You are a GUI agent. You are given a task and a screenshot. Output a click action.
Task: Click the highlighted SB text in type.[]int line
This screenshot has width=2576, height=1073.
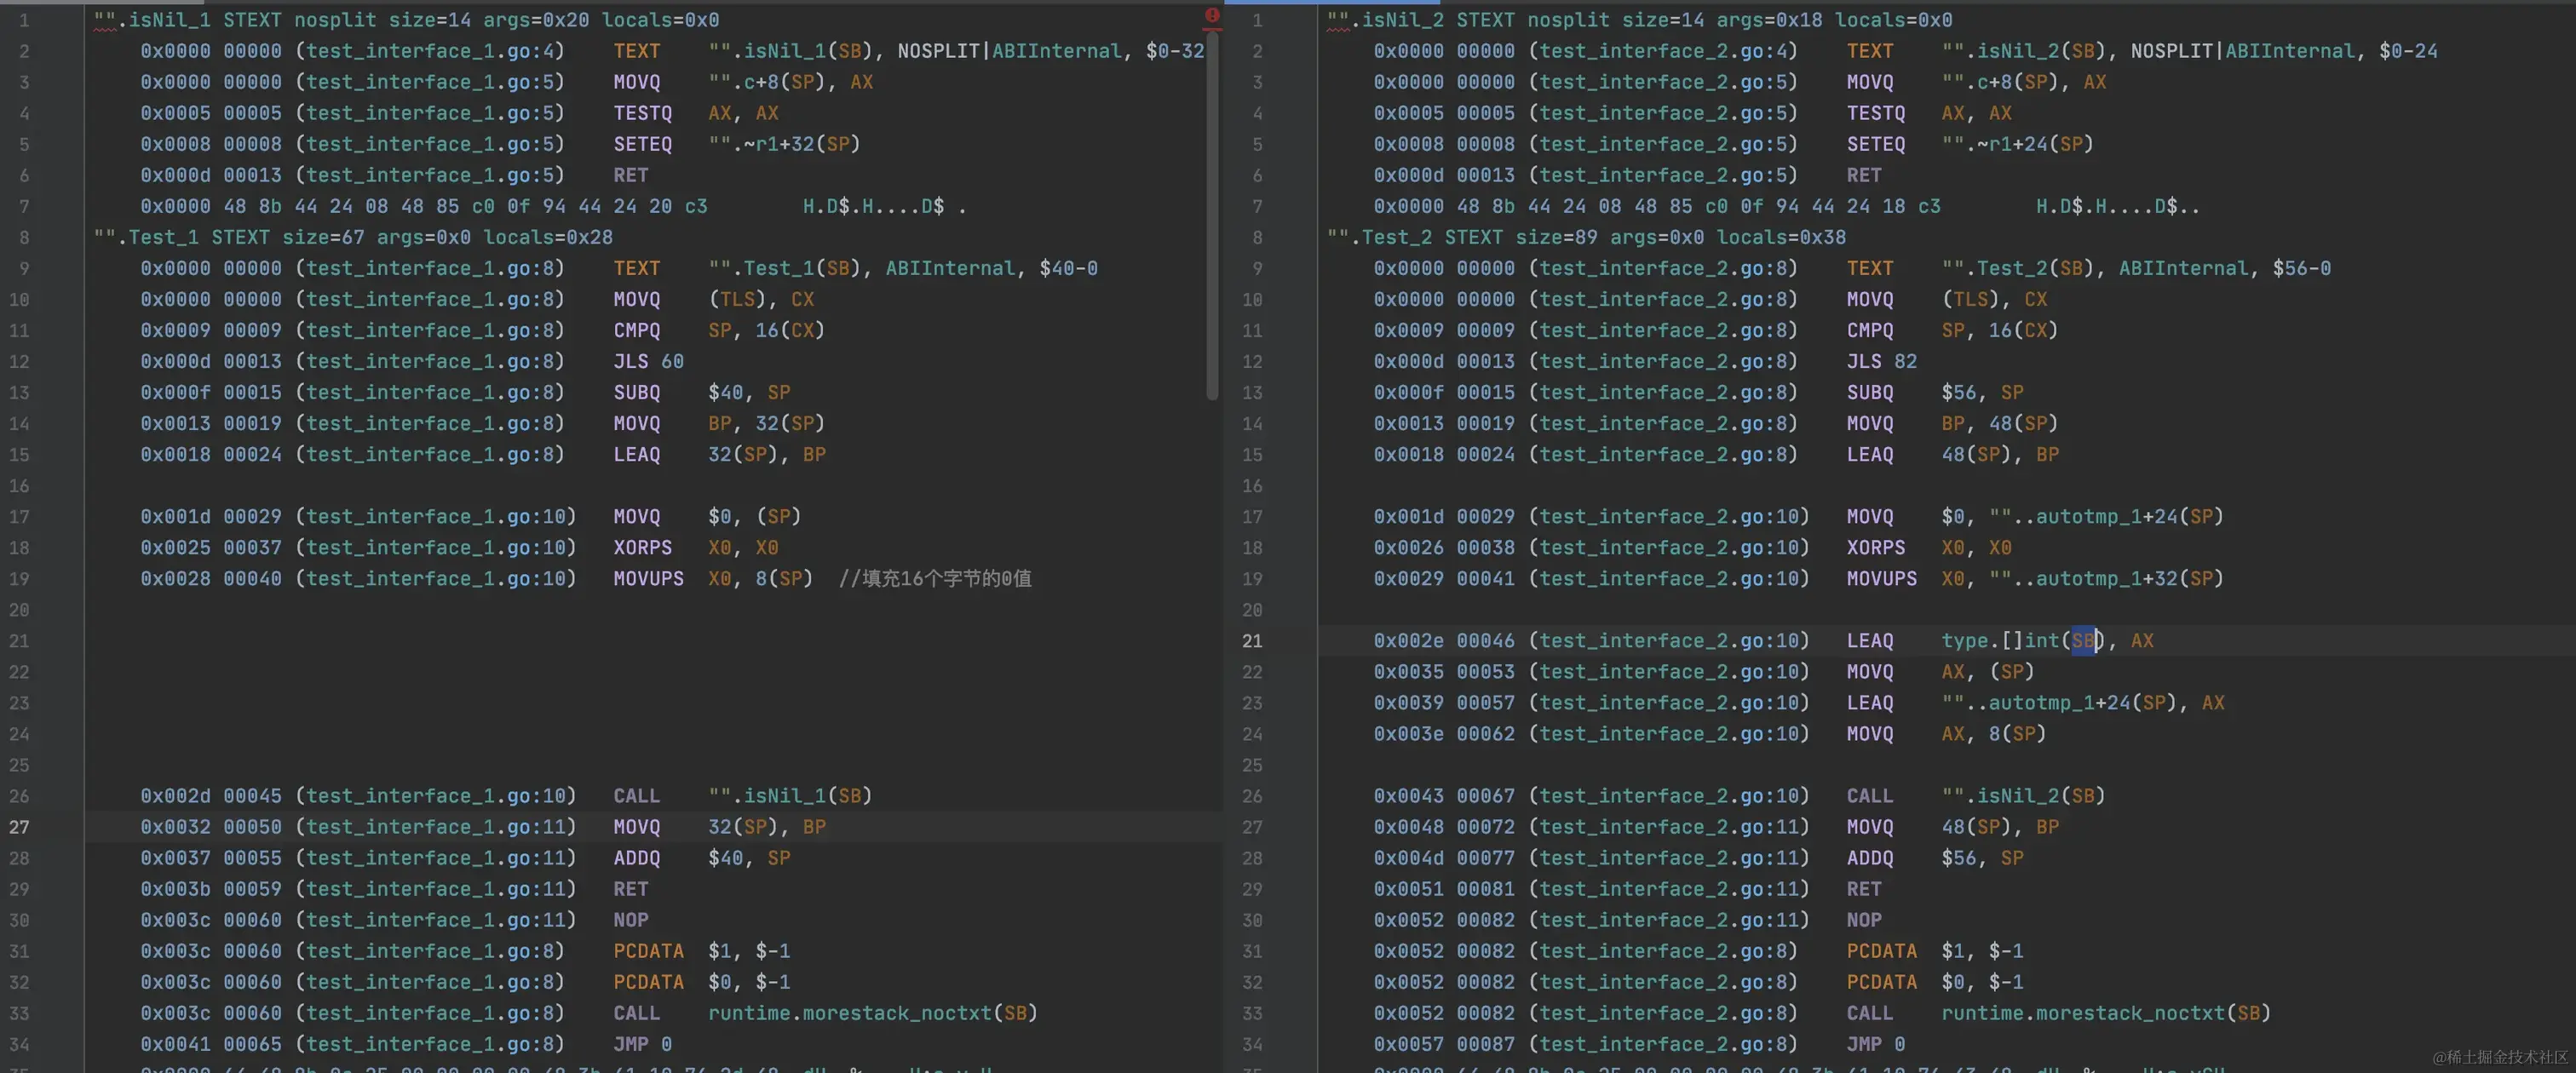(2083, 641)
